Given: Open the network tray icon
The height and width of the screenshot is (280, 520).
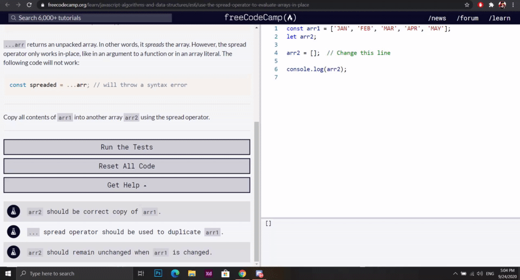Looking at the screenshot, I should (x=472, y=274).
